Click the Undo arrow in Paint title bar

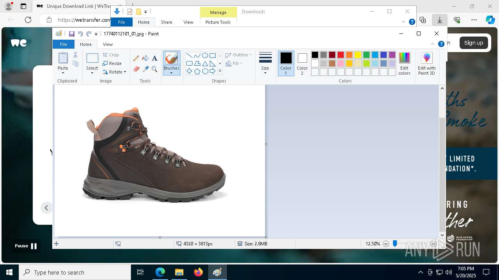[80, 34]
